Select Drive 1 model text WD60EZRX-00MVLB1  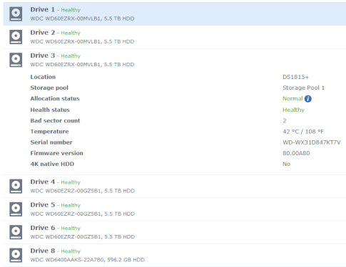click(x=73, y=19)
